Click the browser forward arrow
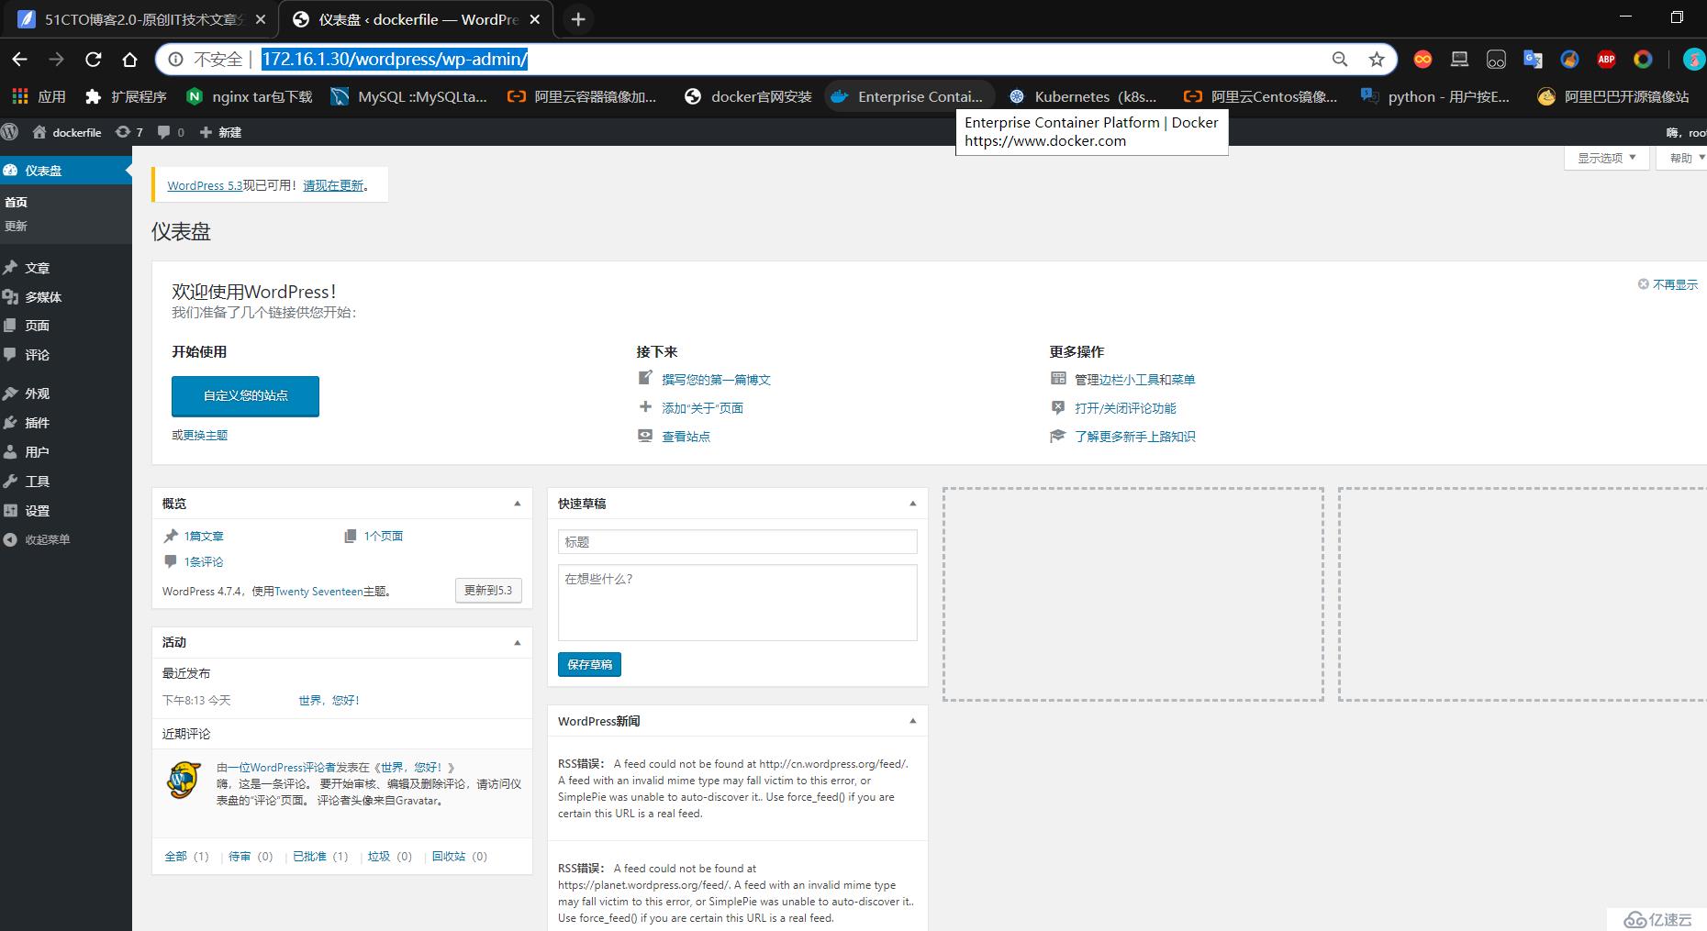Viewport: 1707px width, 931px height. click(56, 60)
